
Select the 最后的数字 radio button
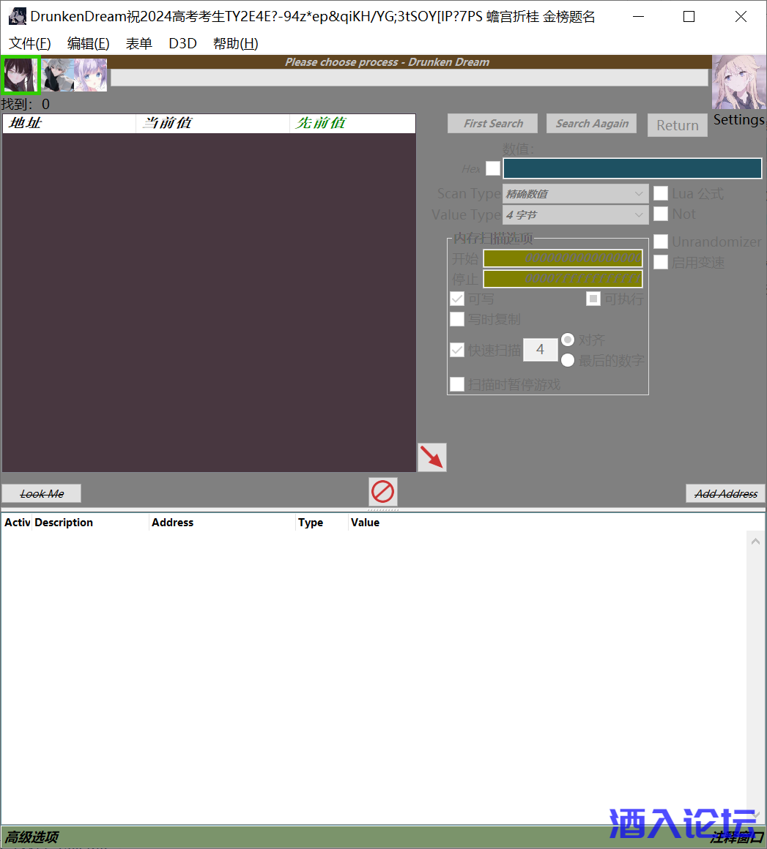coord(568,360)
